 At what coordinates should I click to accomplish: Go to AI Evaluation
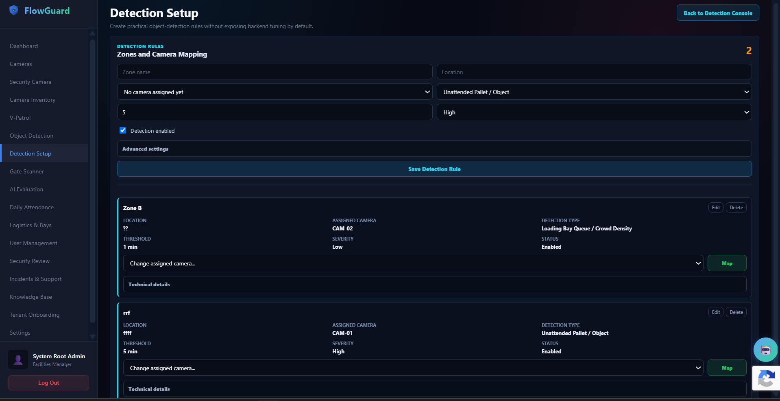click(x=44, y=189)
